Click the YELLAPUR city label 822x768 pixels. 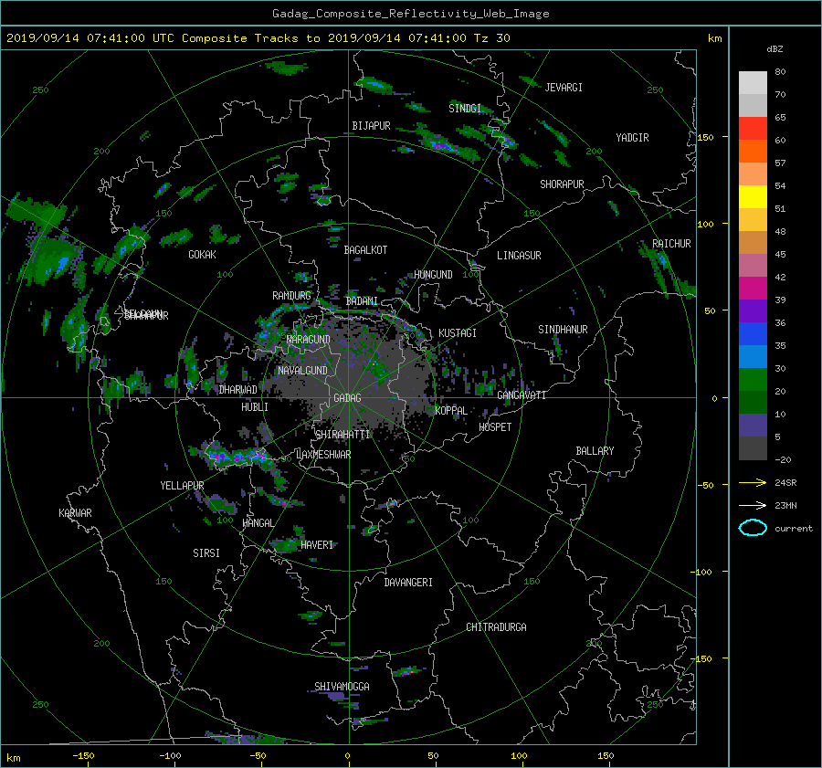pyautogui.click(x=182, y=486)
